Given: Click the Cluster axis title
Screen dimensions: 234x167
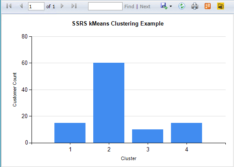Looking at the screenshot, I should point(129,158).
